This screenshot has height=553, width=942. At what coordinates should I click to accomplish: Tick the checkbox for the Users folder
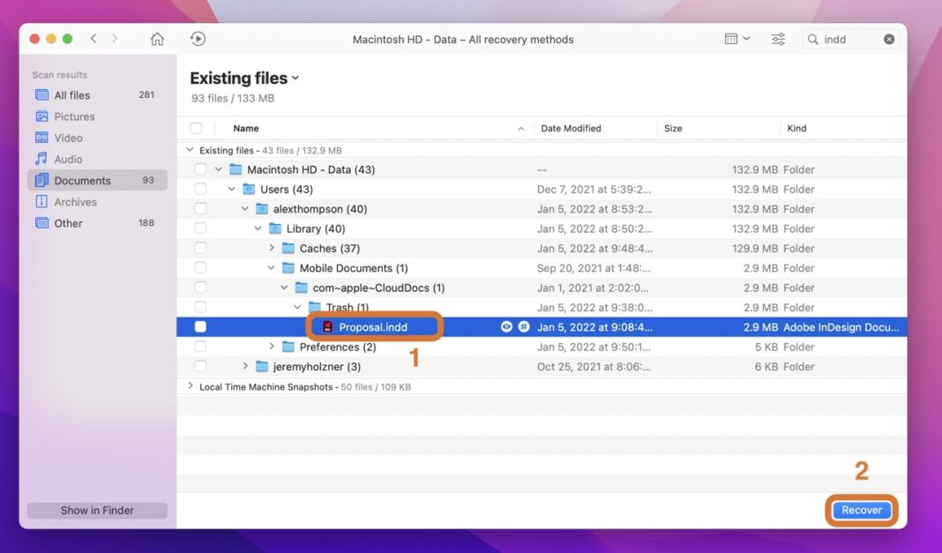pyautogui.click(x=200, y=189)
